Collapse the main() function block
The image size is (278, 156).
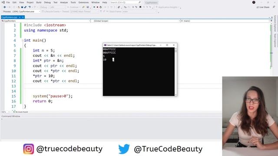(x=23, y=40)
